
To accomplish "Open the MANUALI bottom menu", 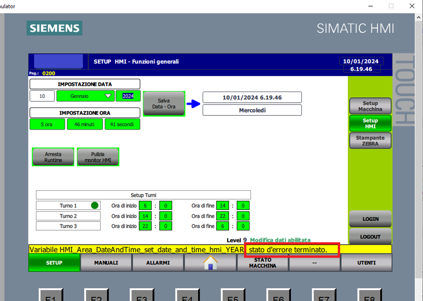I will click(106, 263).
